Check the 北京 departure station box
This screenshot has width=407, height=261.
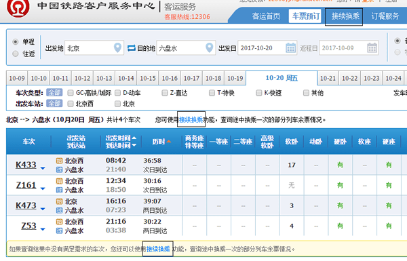(x=117, y=104)
